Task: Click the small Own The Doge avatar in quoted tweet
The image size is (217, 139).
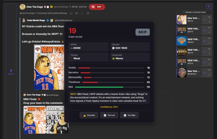Action: (25, 95)
